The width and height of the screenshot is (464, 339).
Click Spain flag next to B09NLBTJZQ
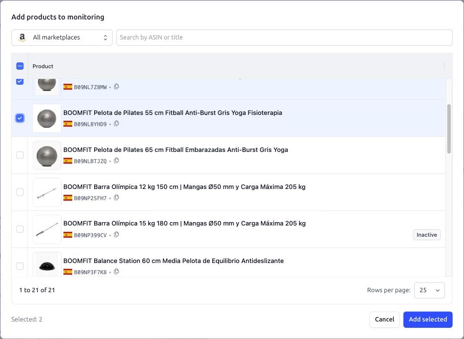(x=68, y=161)
